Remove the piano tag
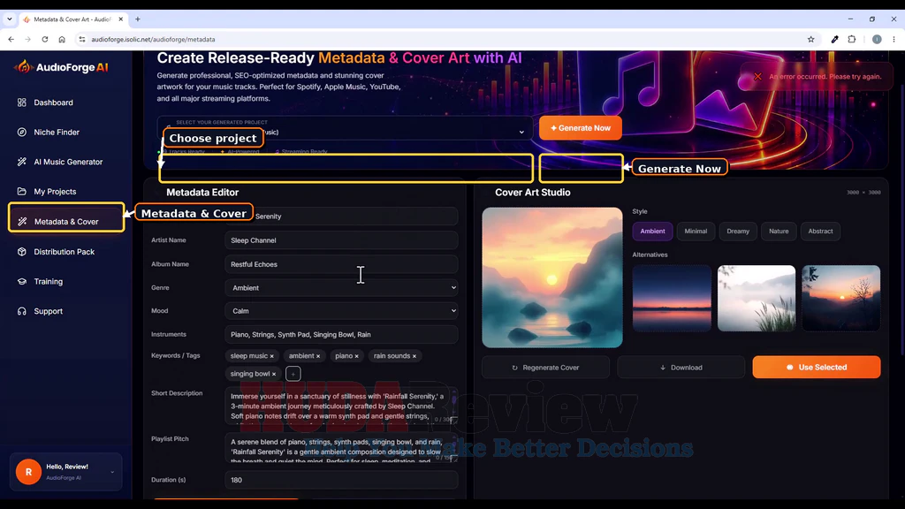 pos(357,356)
